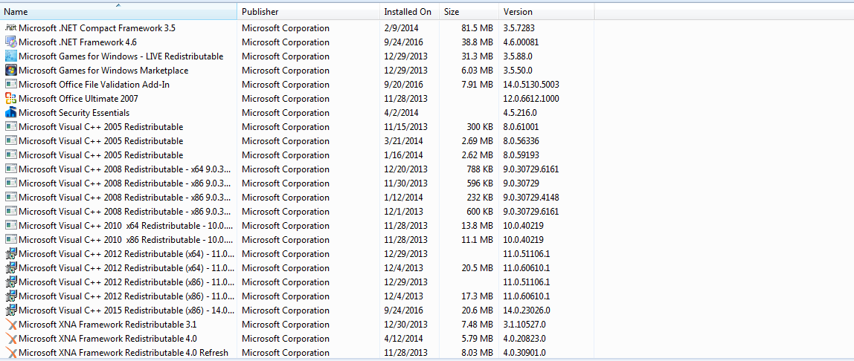Click icon of Visual C++ 2005 version 8.0.61001
The width and height of the screenshot is (854, 361).
click(x=10, y=127)
